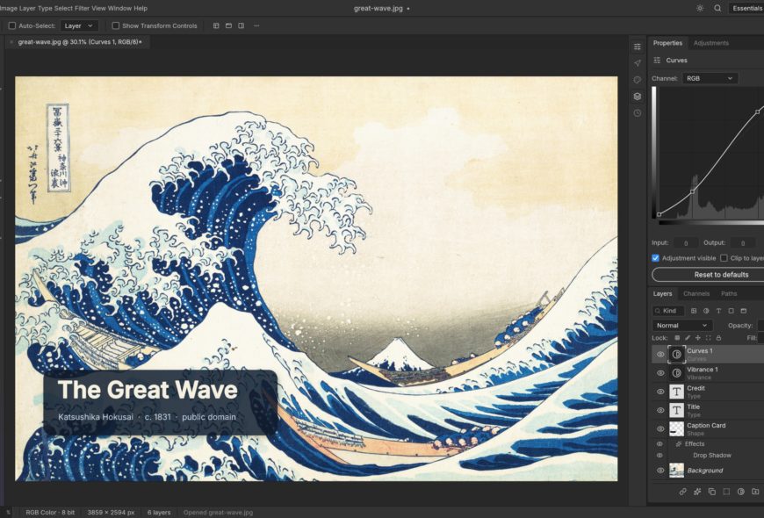Viewport: 764px width, 518px height.
Task: Switch to the Paths tab
Action: [729, 294]
